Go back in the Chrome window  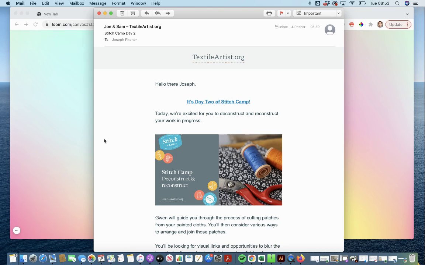pos(17,24)
